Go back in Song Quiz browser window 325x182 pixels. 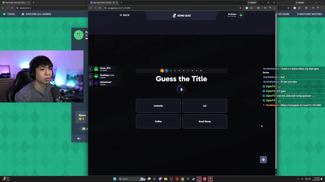pyautogui.click(x=91, y=8)
